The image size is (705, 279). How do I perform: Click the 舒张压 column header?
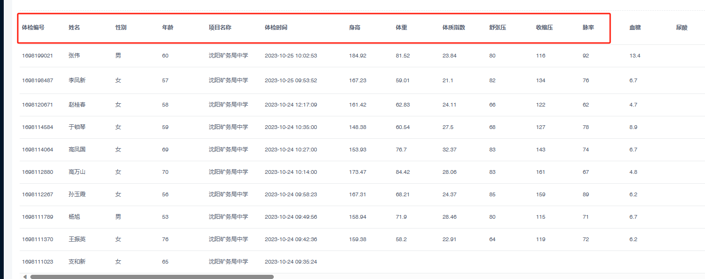pos(498,28)
